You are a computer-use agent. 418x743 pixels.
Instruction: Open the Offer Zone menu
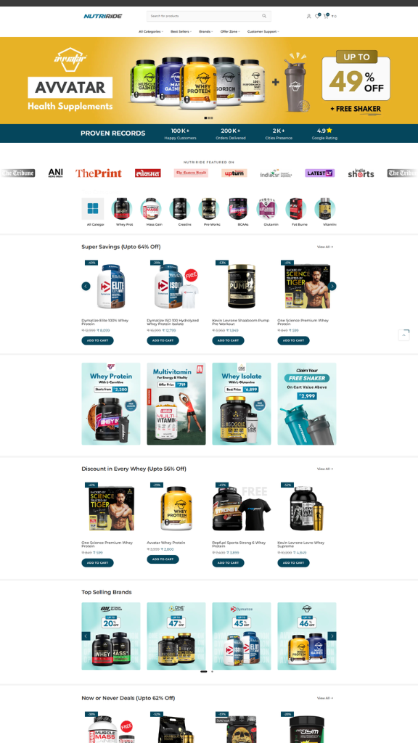point(230,32)
